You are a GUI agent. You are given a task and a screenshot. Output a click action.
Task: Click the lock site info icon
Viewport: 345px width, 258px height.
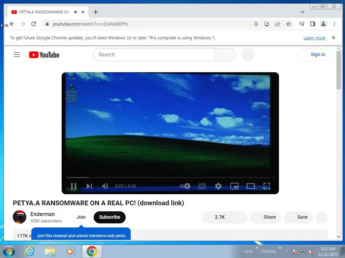[47, 24]
